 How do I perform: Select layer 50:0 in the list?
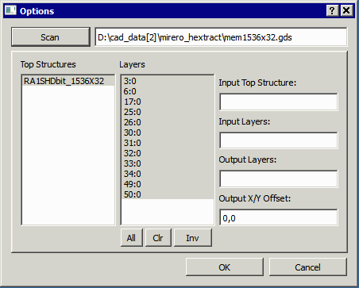pyautogui.click(x=168, y=194)
